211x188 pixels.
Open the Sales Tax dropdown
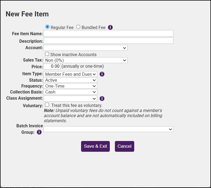85,60
